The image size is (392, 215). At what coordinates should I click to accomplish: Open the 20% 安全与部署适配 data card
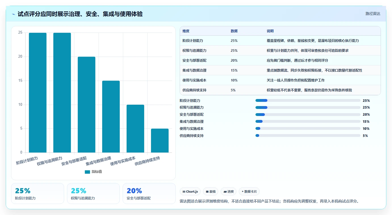point(149,193)
